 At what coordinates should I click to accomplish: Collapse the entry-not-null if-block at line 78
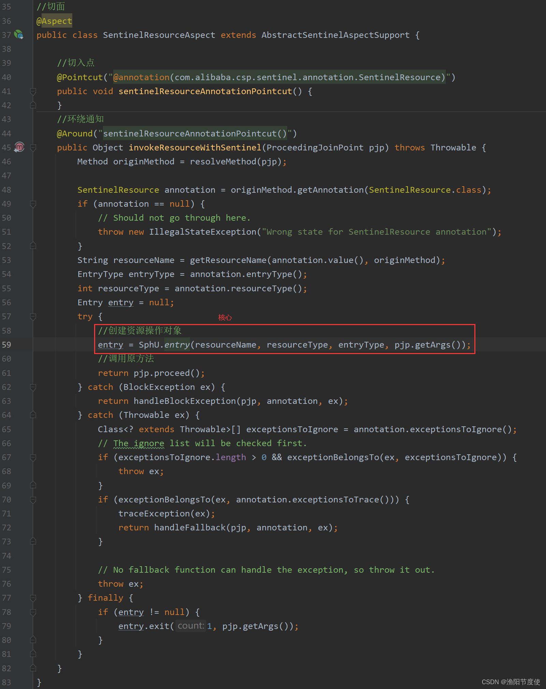click(33, 612)
